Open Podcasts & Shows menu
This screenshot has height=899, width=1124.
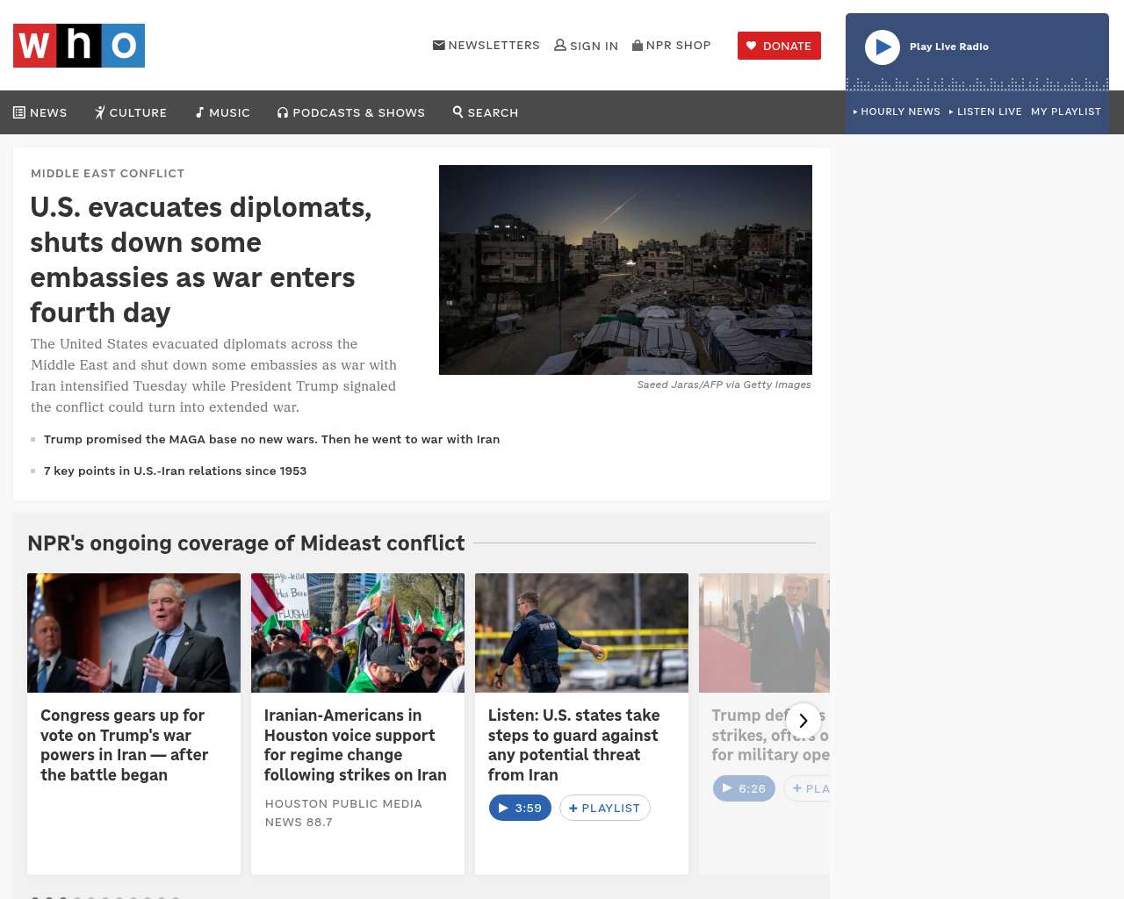(351, 112)
